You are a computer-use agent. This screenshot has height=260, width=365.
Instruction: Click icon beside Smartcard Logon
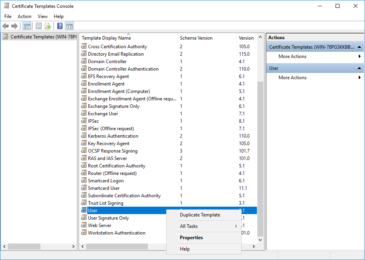pyautogui.click(x=84, y=180)
